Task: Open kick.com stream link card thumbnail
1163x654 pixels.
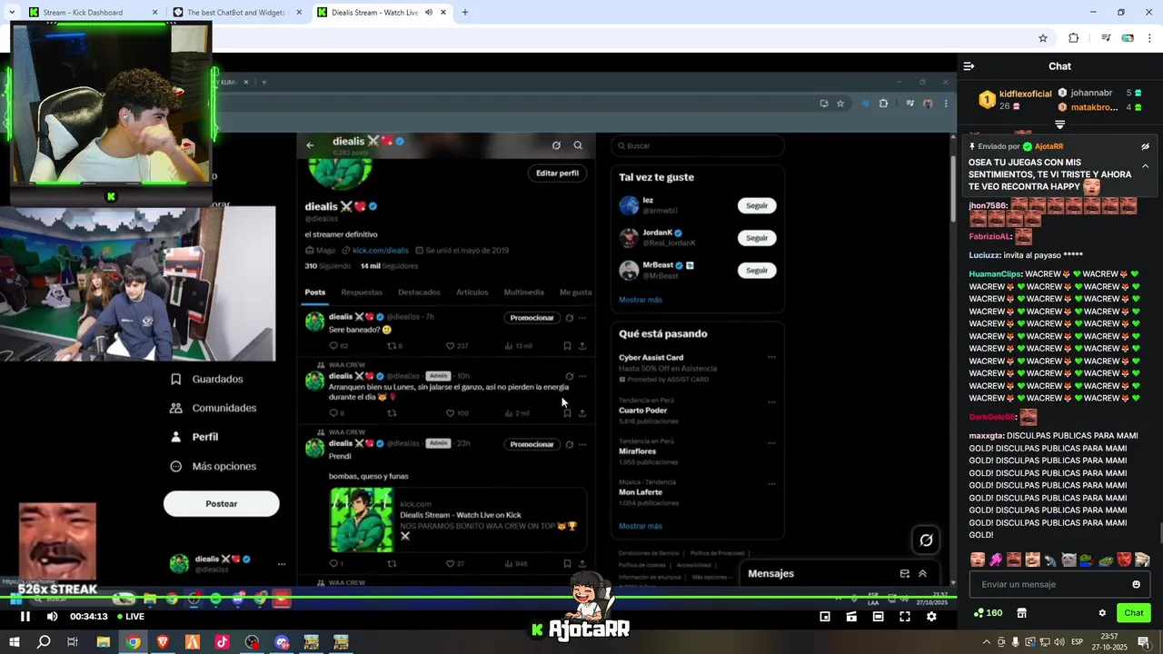Action: (362, 520)
